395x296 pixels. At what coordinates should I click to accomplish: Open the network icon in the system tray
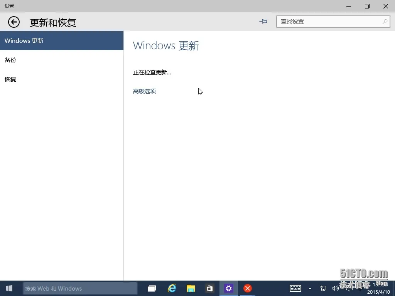click(x=323, y=288)
